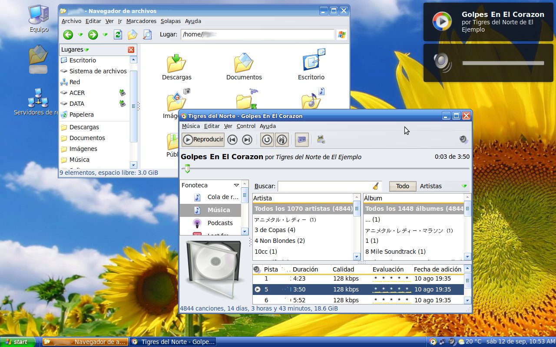The height and width of the screenshot is (347, 556).
Task: Open Sistema de archivos in Lugares
Action: click(x=94, y=71)
